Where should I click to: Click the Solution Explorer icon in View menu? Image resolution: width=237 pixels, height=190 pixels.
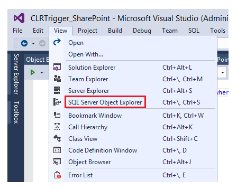[x=57, y=67]
